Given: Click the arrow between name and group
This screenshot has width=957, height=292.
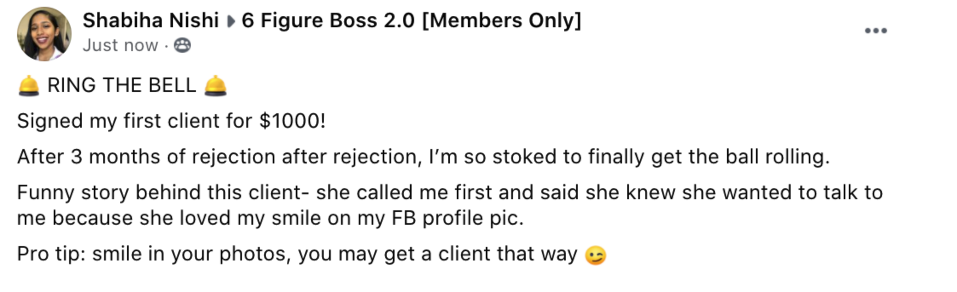Looking at the screenshot, I should pyautogui.click(x=231, y=21).
